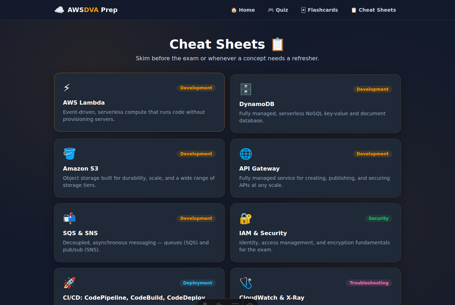Click the Development badge on DynamoDB

(x=373, y=89)
